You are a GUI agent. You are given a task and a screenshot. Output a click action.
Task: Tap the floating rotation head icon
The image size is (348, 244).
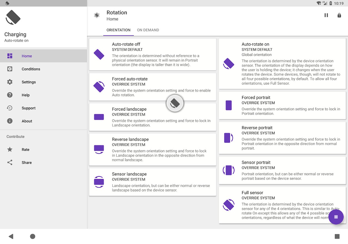[x=175, y=103]
